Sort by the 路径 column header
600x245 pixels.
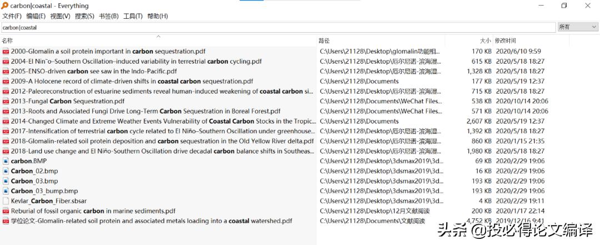tap(324, 40)
